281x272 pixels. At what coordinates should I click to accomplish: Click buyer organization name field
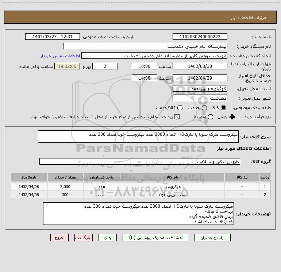[x=145, y=46]
